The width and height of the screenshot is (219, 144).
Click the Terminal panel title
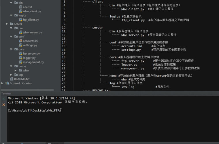pos(6,94)
